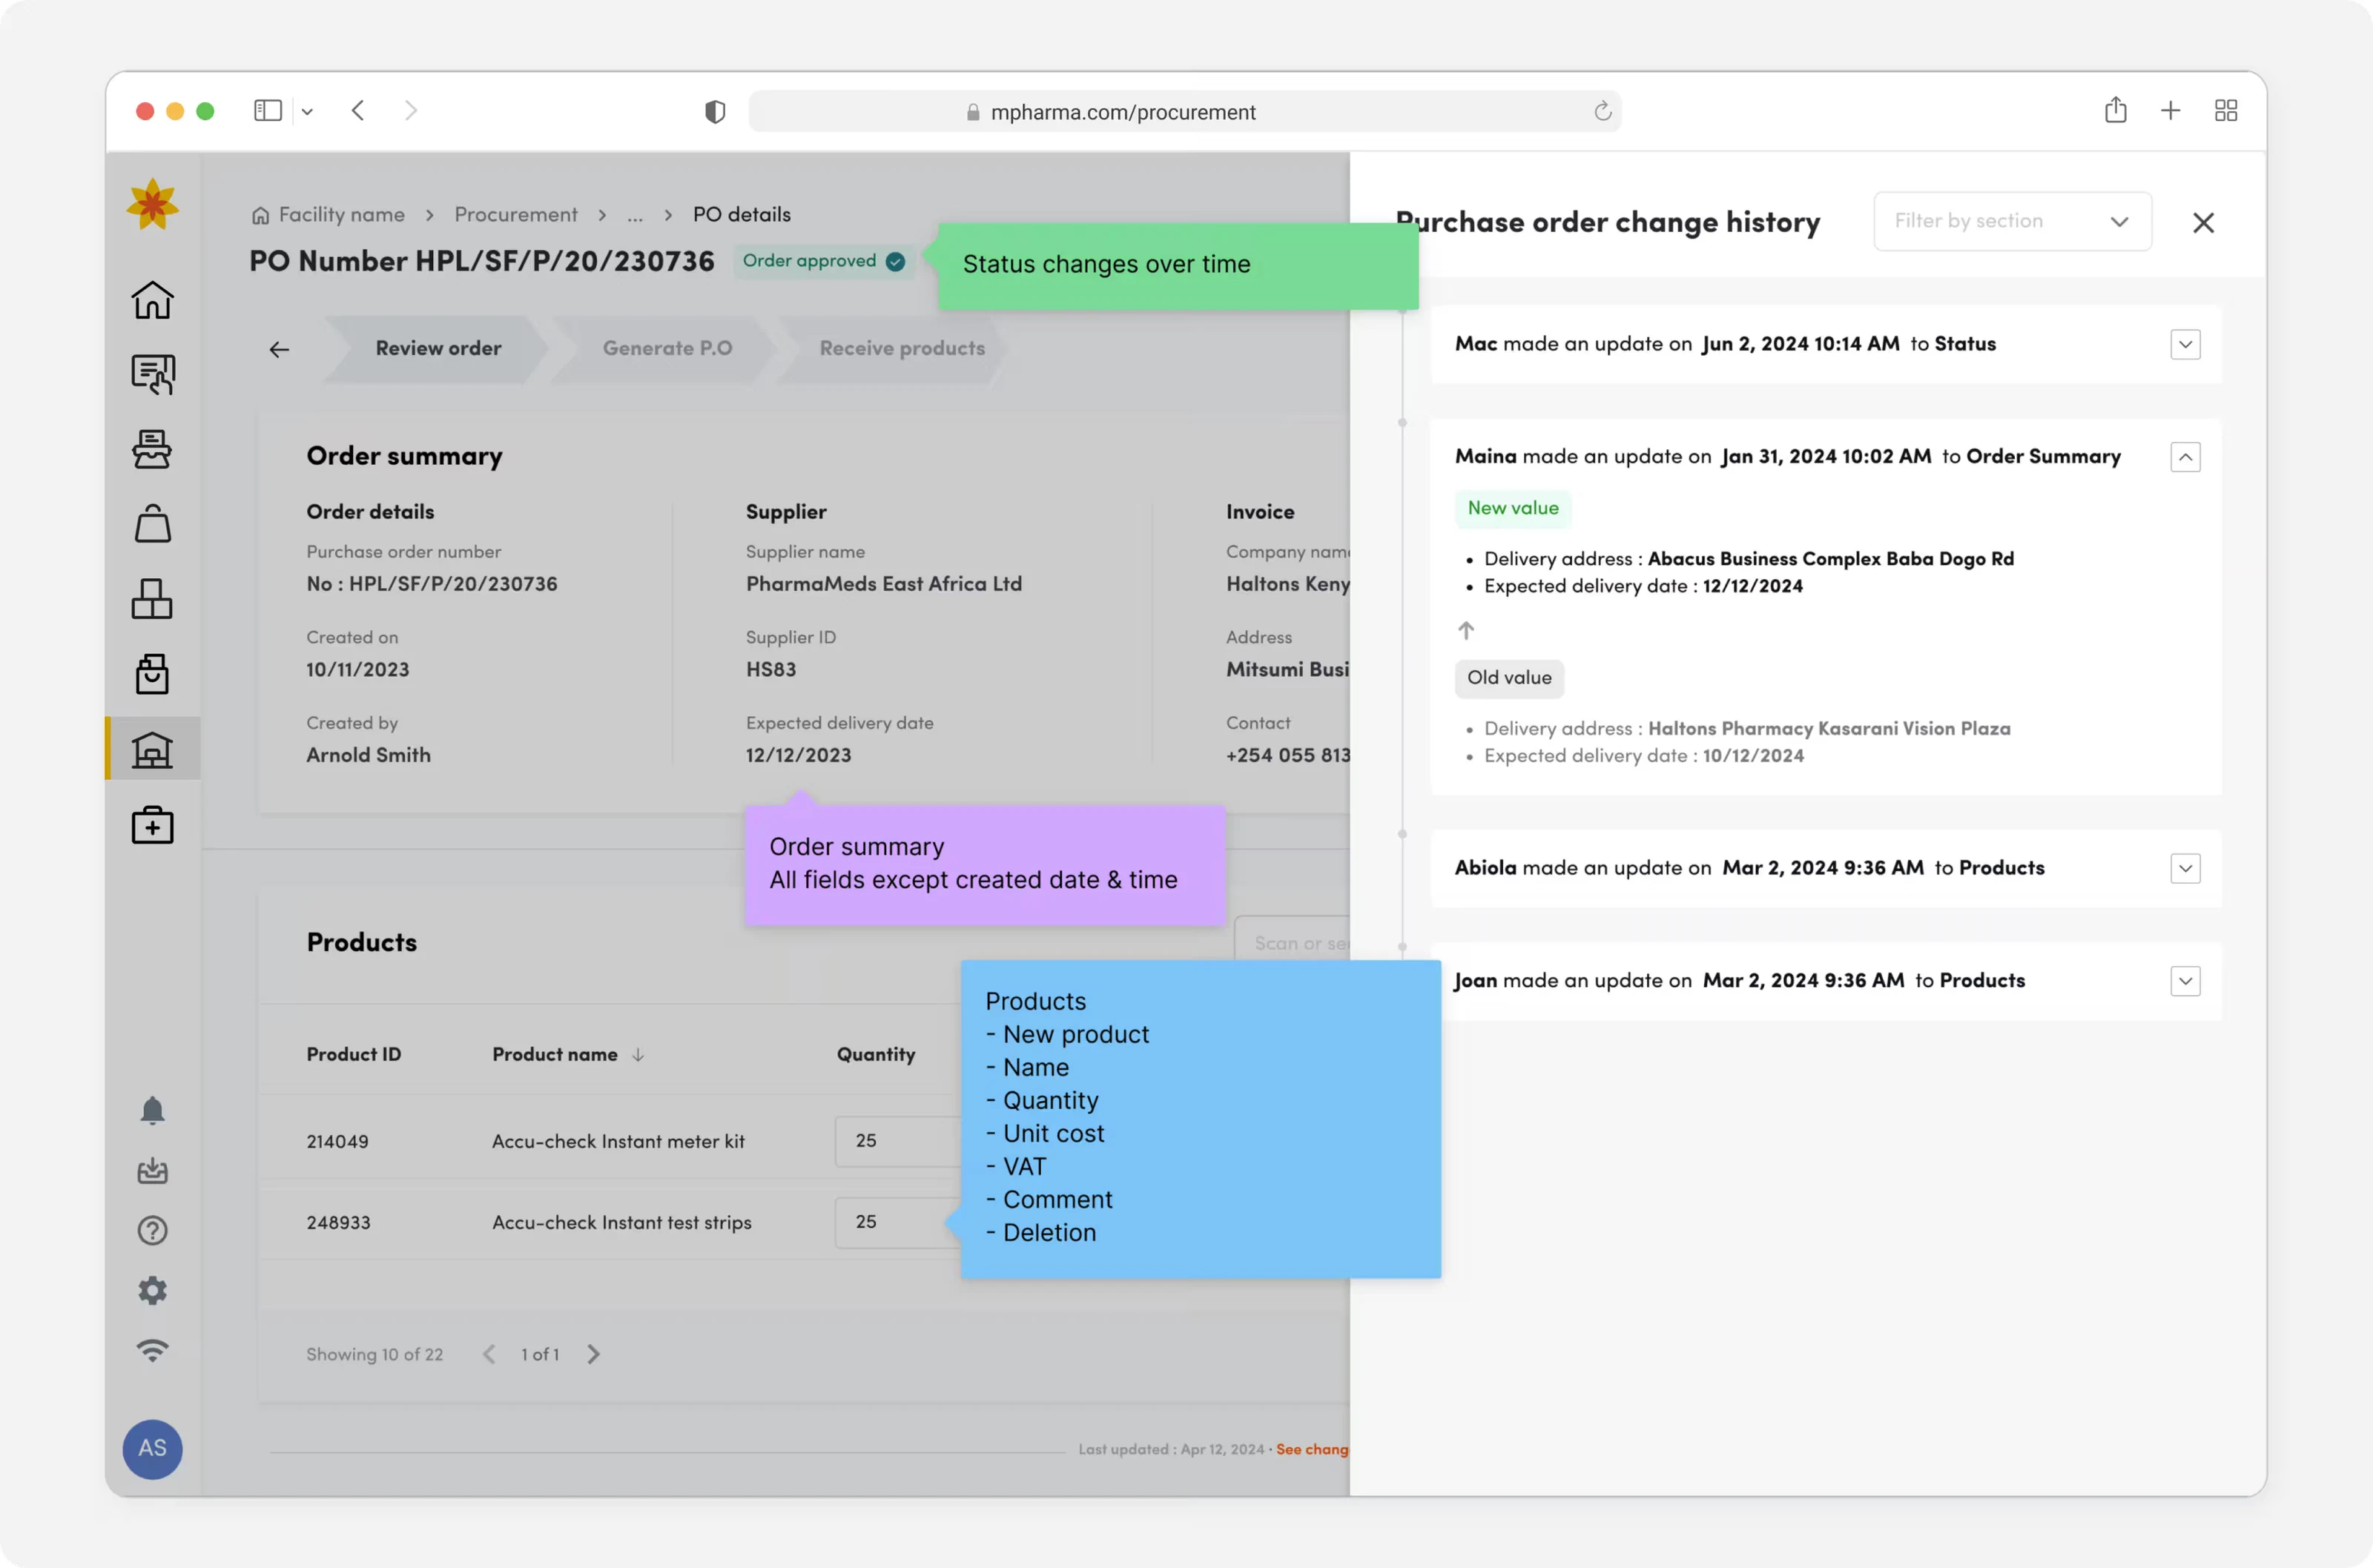Click the mPharma flower logo
Screen dimensions: 2373x1568
[x=152, y=204]
